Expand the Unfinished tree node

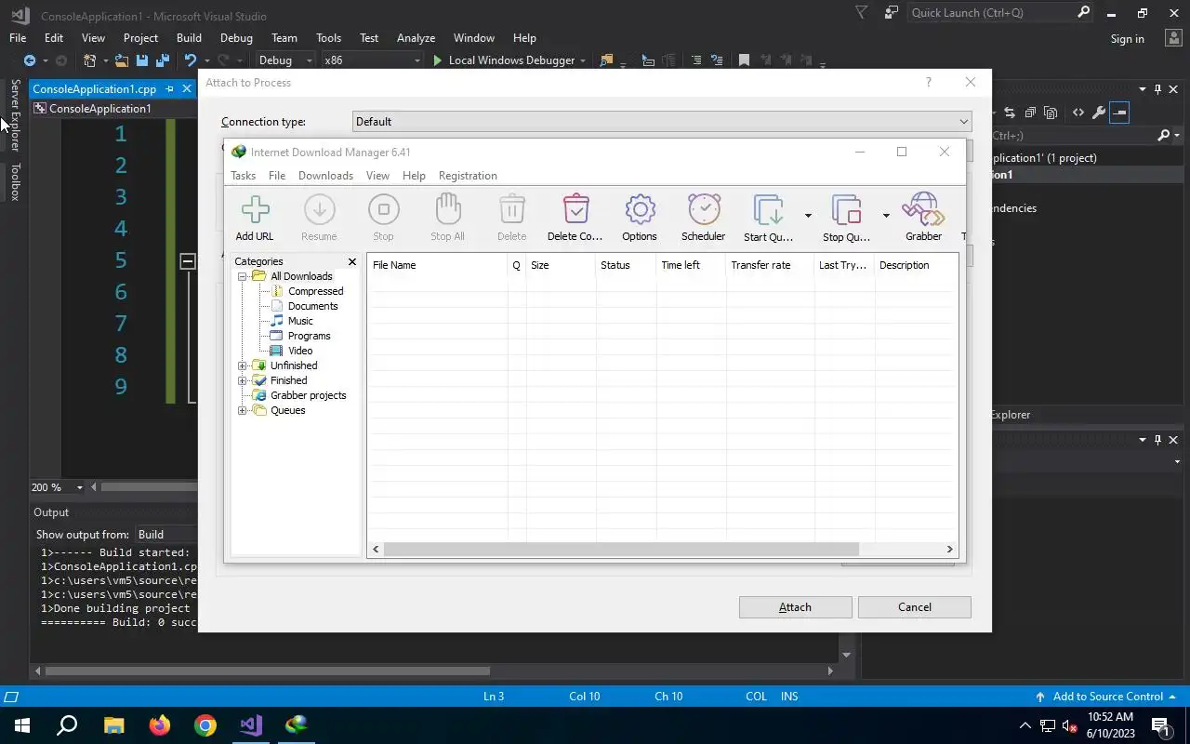(243, 365)
